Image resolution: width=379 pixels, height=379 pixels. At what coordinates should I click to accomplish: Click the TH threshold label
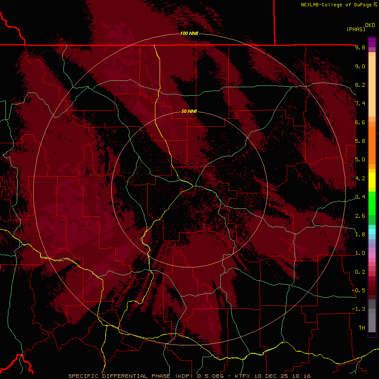362,328
